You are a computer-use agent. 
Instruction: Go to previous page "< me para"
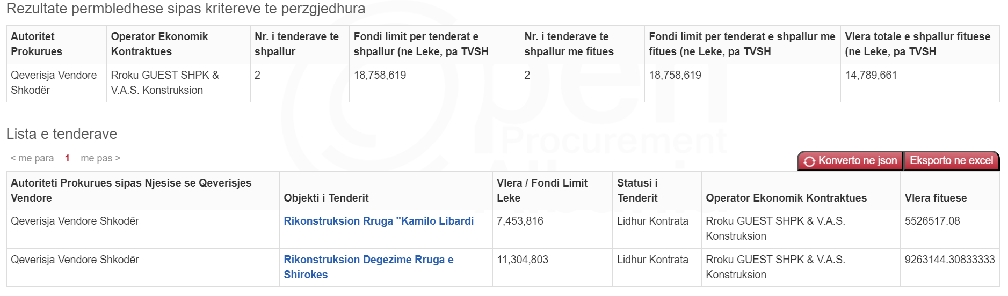tap(32, 158)
